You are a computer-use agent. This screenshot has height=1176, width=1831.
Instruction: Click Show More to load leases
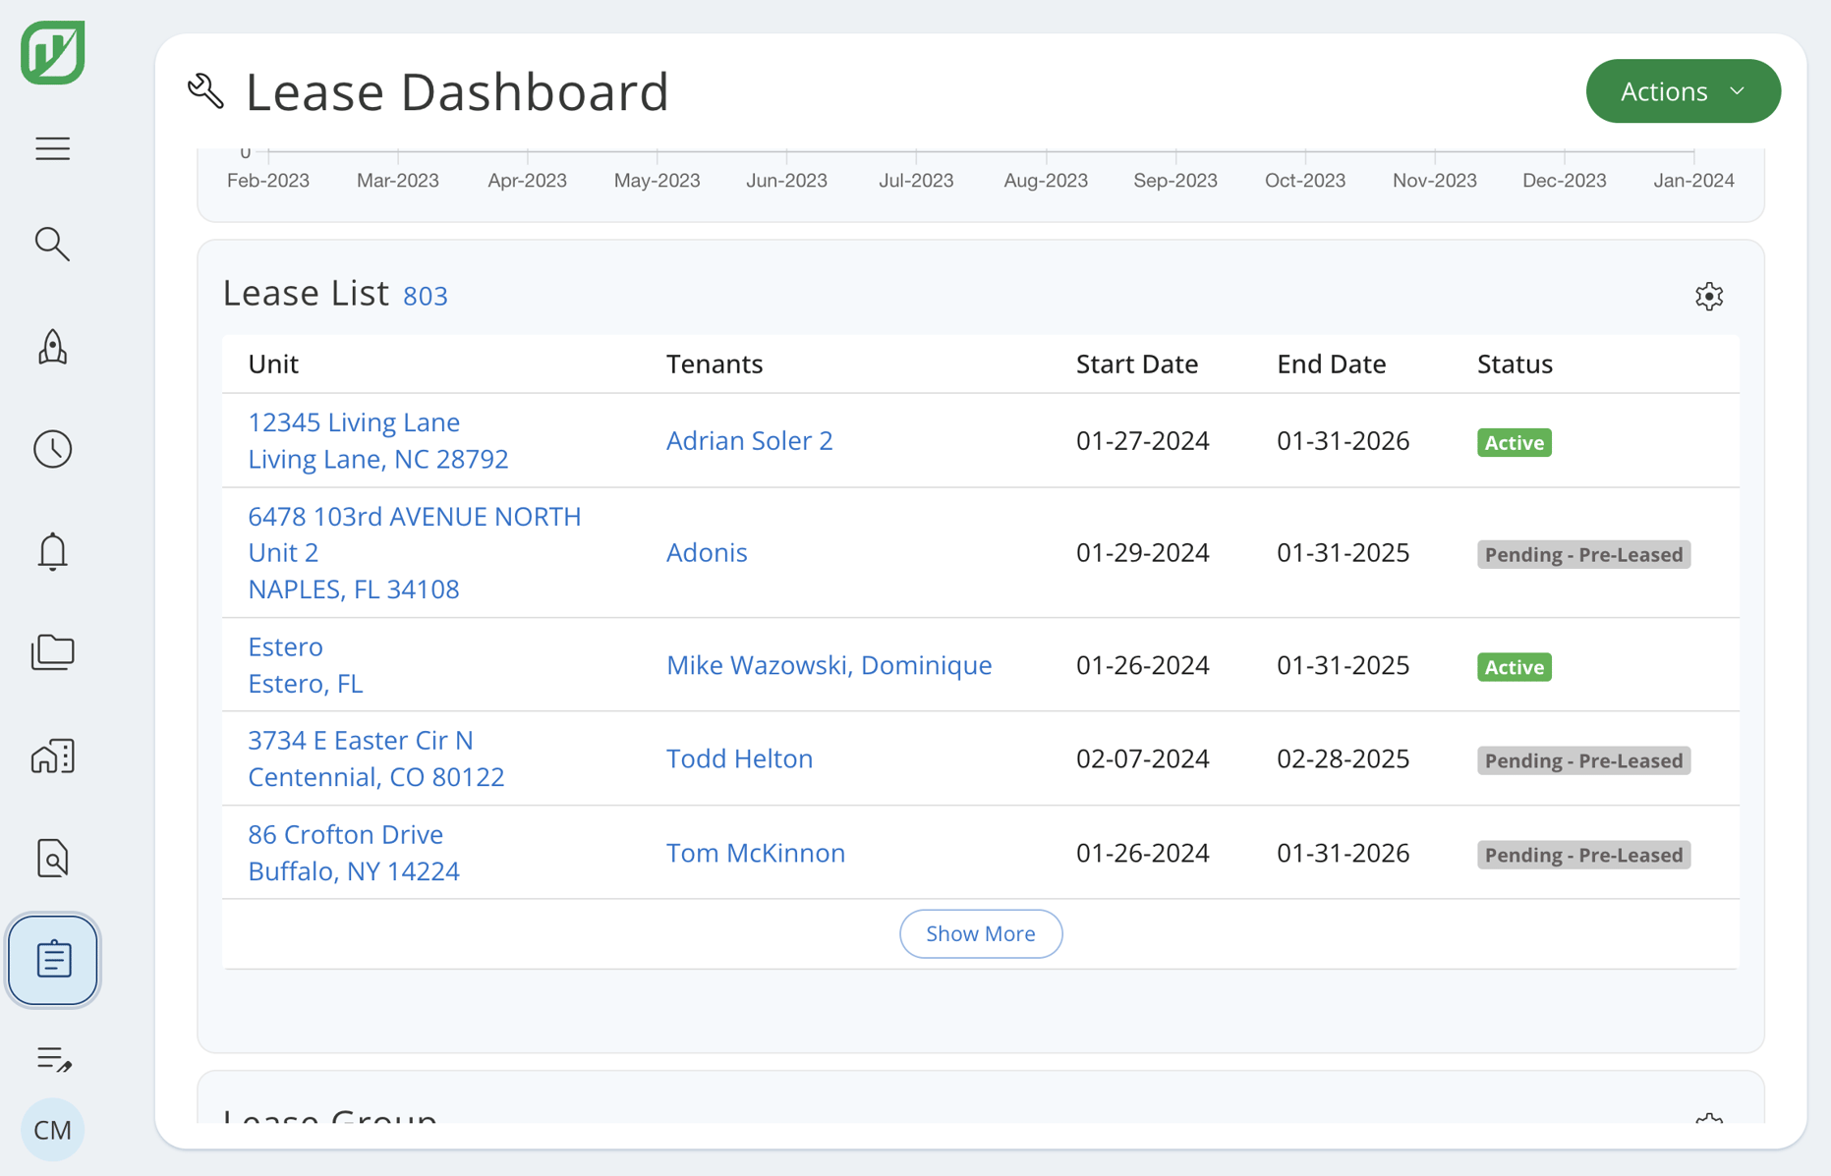pyautogui.click(x=980, y=933)
